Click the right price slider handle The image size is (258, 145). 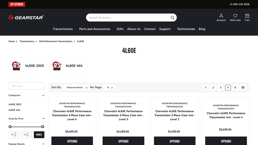tap(43, 127)
